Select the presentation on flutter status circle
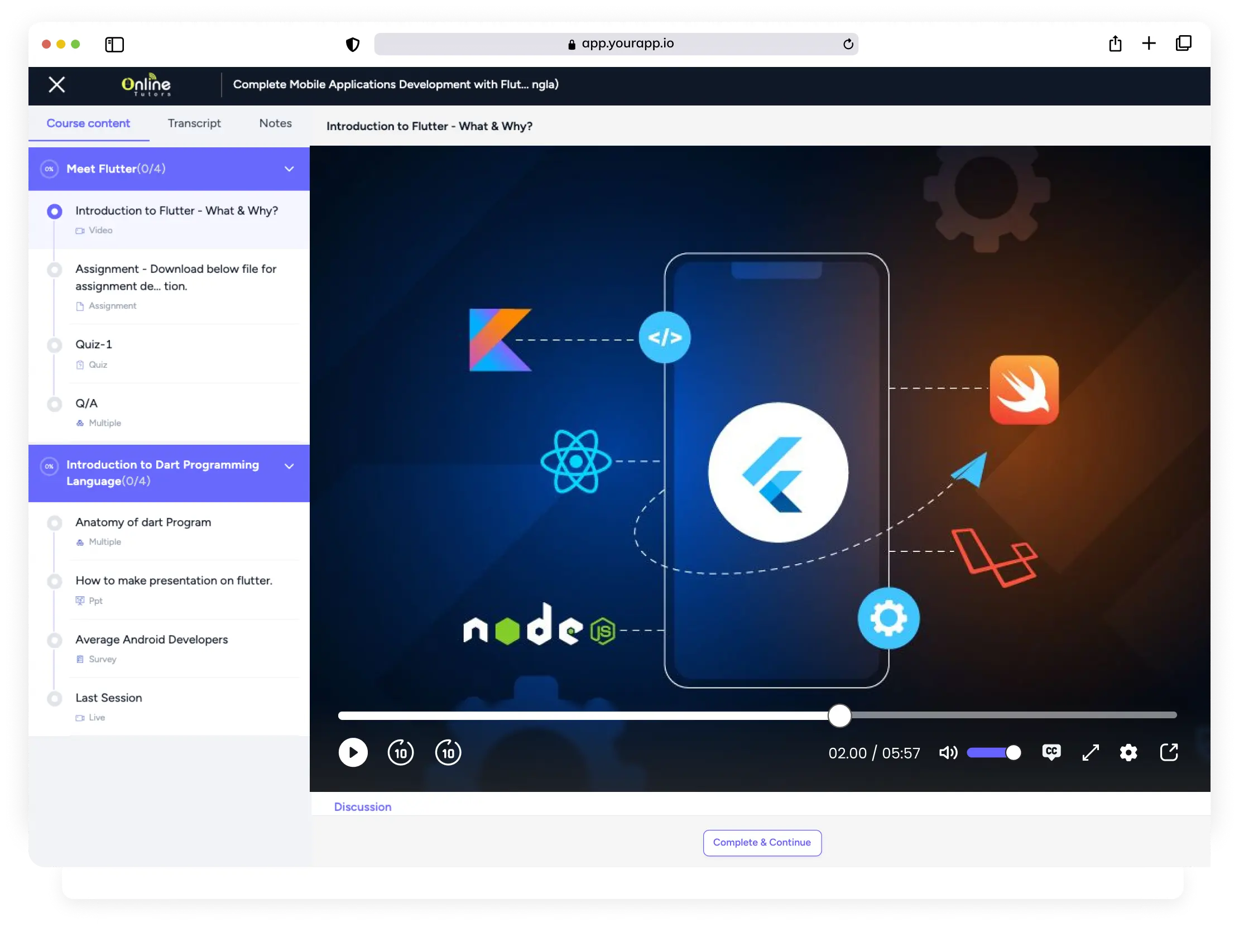Screen dimensions: 1239x932 click(54, 582)
